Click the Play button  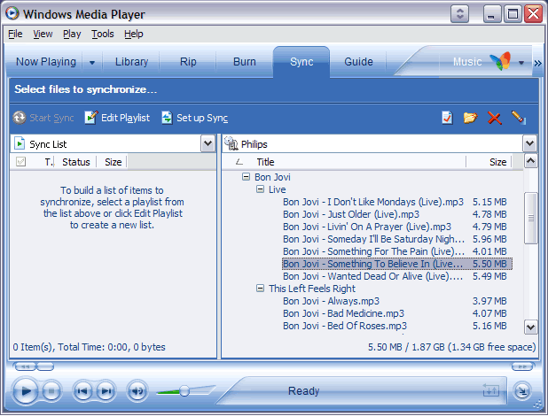pos(25,391)
